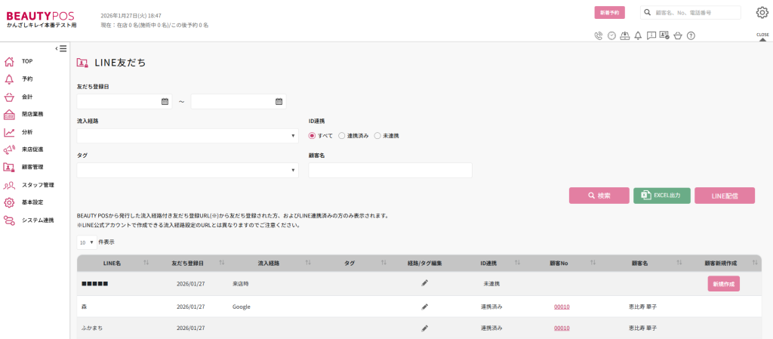The height and width of the screenshot is (339, 773).
Task: Open calendar picker for the start date
Action: (165, 101)
